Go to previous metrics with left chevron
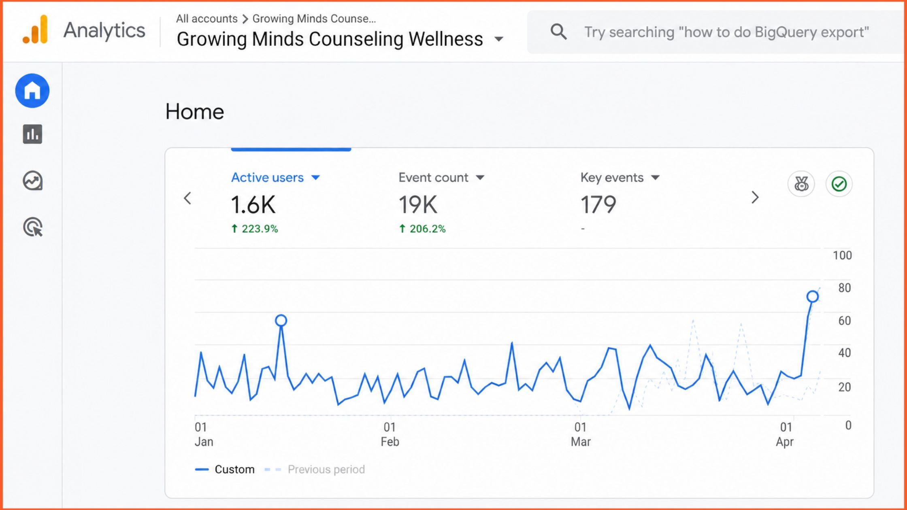Screen dimensions: 907x510 187,198
